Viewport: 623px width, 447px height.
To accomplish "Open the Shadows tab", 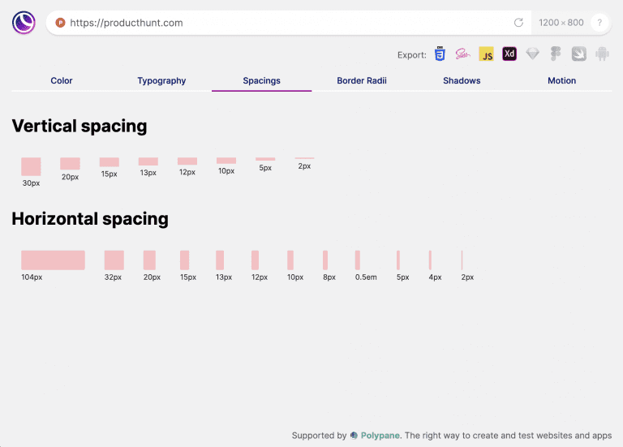I will tap(462, 80).
